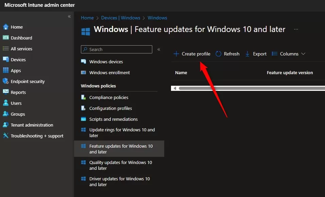This screenshot has height=197, width=325.
Task: Sort by Feature update version column header
Action: coord(290,72)
